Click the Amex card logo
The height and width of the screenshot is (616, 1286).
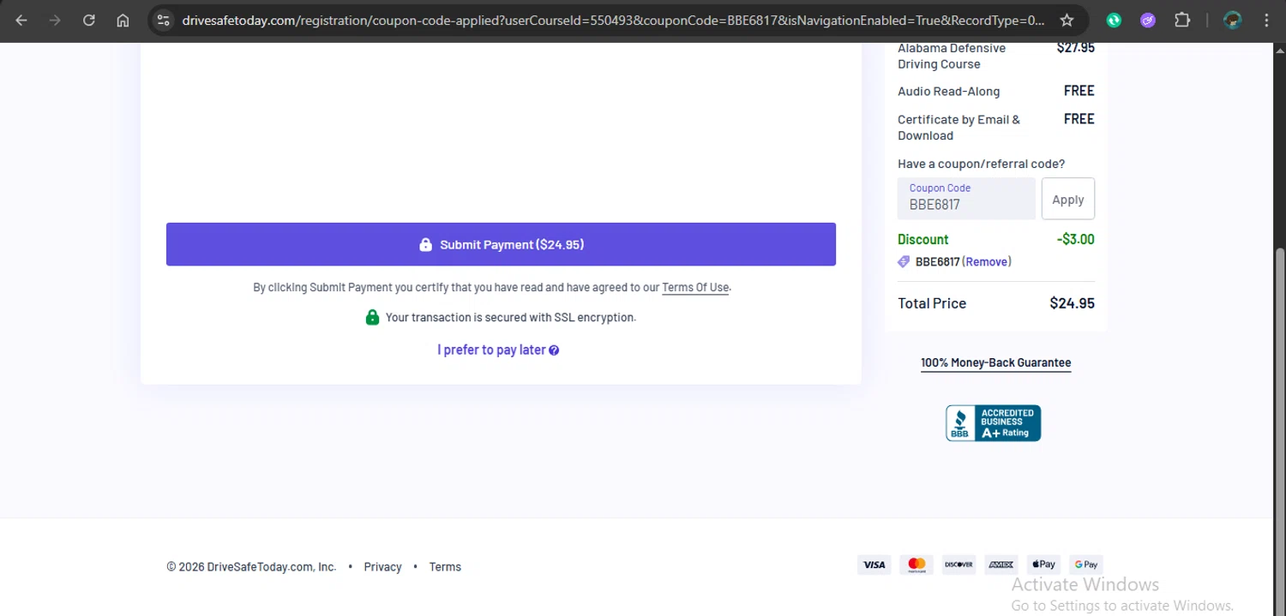[1001, 565]
